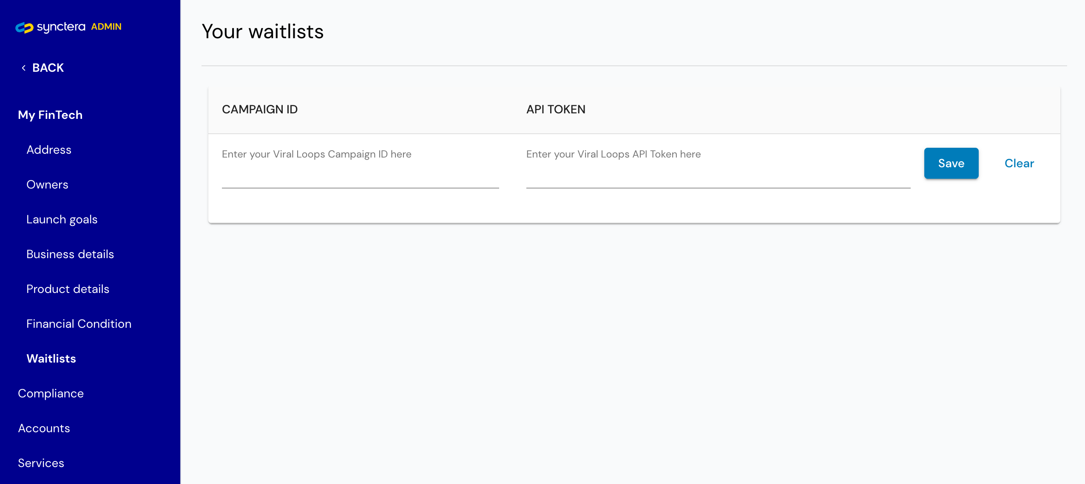The width and height of the screenshot is (1085, 484).
Task: Open the Services sidebar section
Action: (41, 463)
